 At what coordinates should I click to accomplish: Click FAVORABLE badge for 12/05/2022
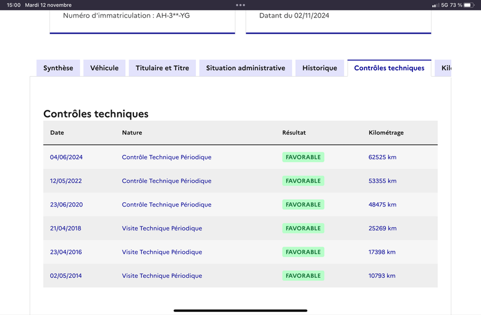click(x=303, y=181)
